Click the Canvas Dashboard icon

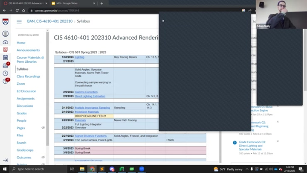pos(6,42)
